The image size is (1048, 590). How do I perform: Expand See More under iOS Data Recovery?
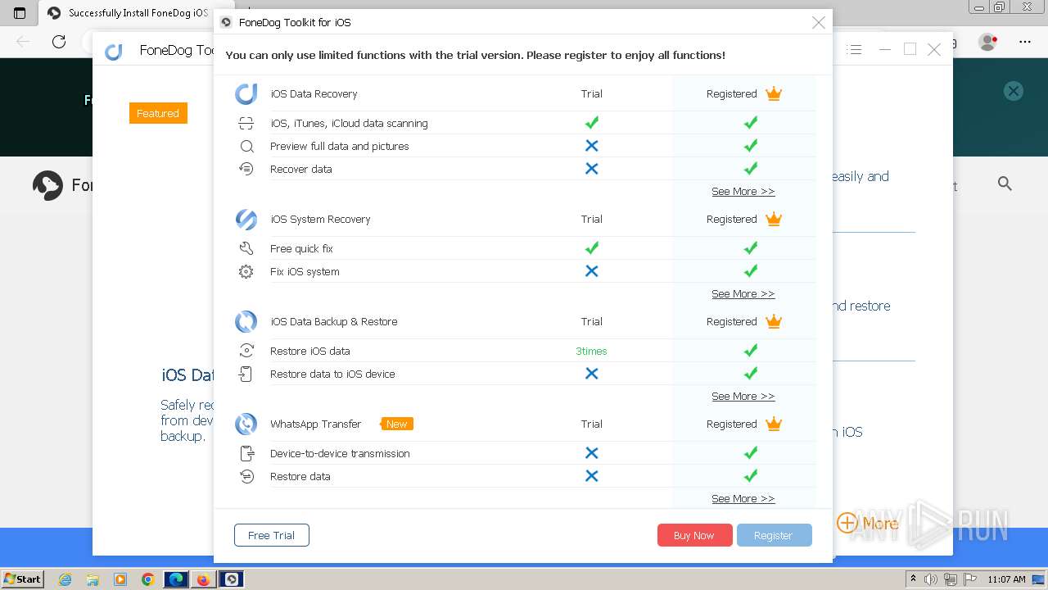(x=743, y=192)
